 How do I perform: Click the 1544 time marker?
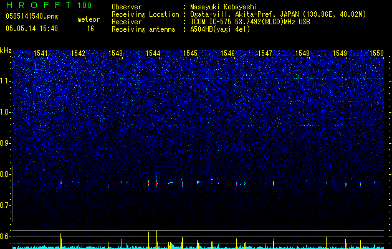point(153,54)
